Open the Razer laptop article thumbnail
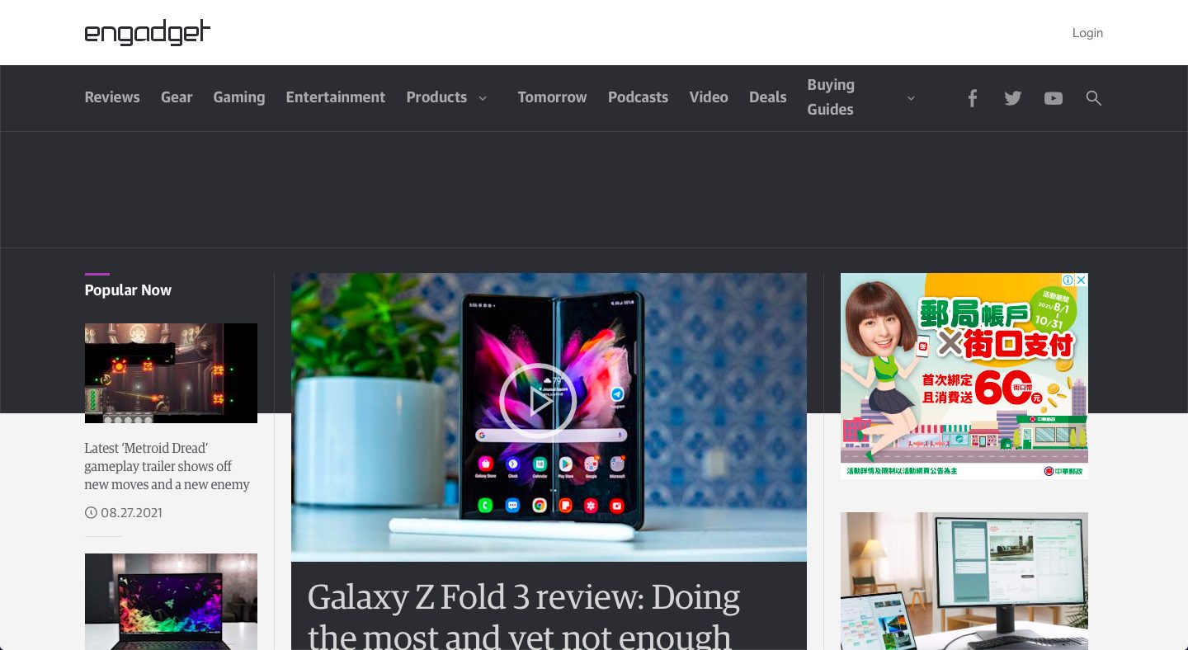The width and height of the screenshot is (1188, 650). click(x=171, y=601)
